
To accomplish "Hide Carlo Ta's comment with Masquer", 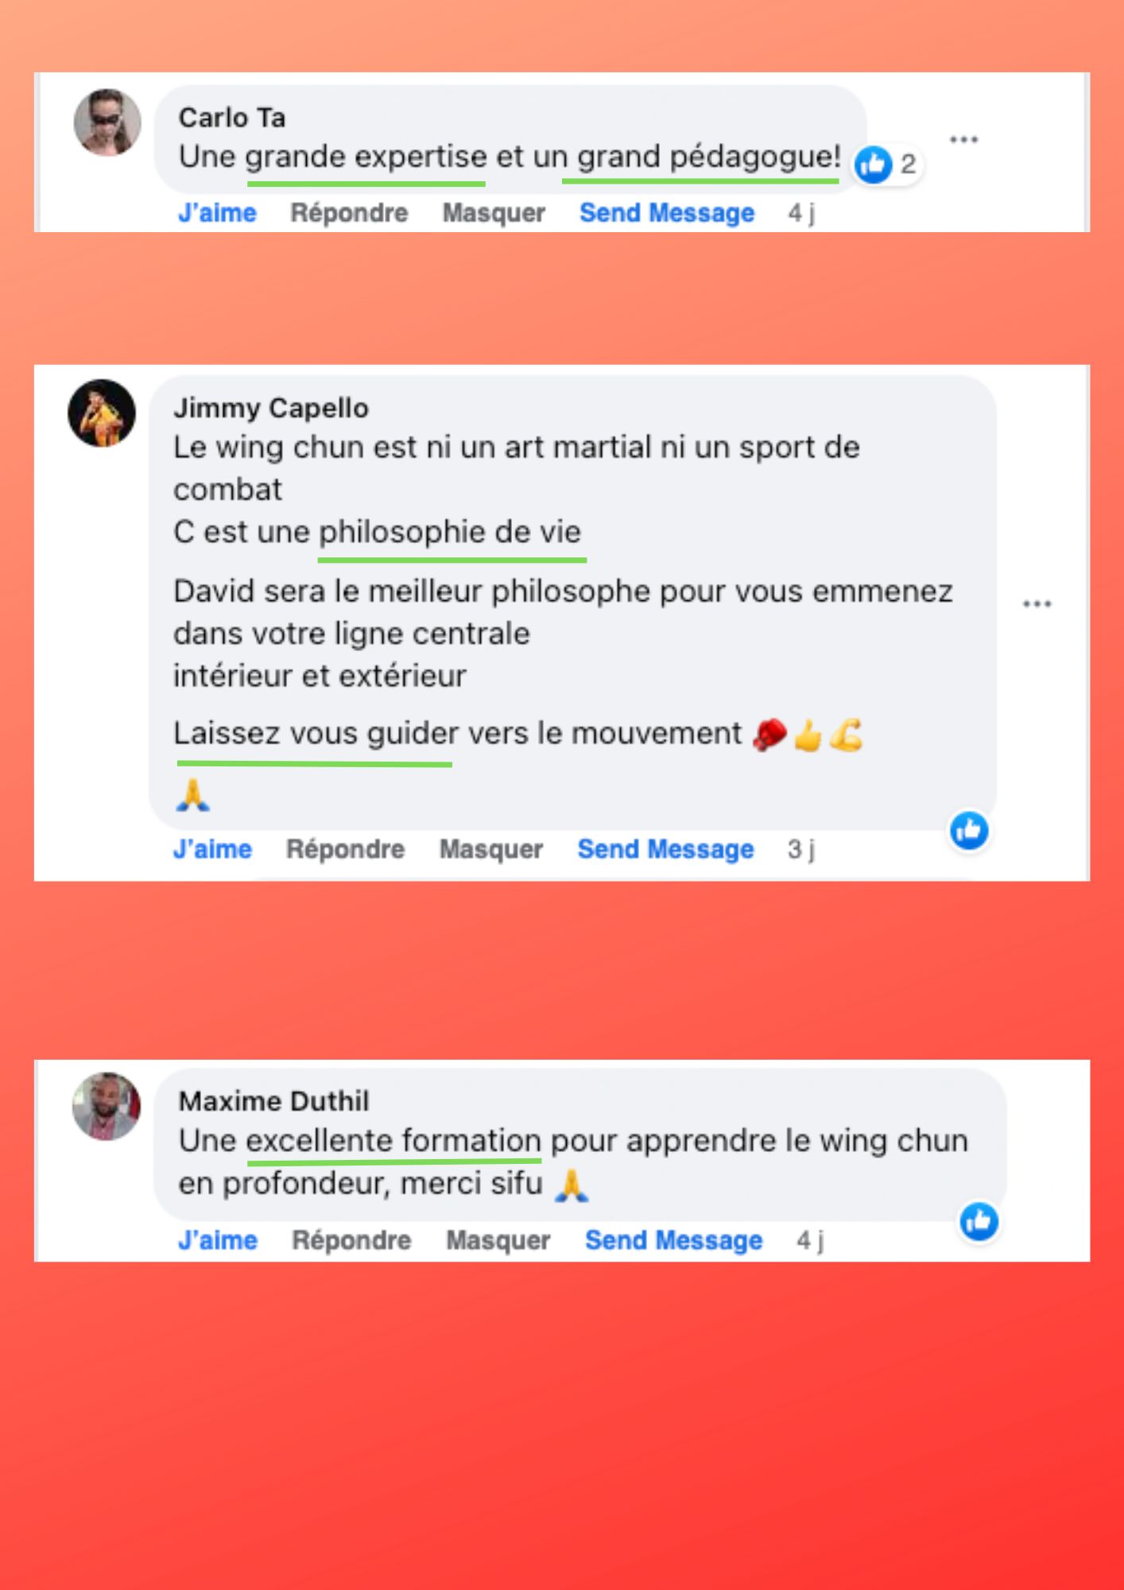I will [x=494, y=213].
